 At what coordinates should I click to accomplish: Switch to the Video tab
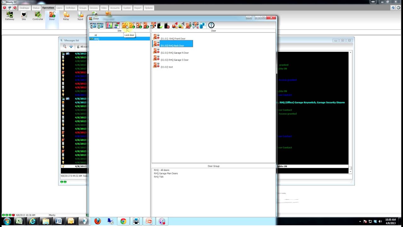(104, 8)
